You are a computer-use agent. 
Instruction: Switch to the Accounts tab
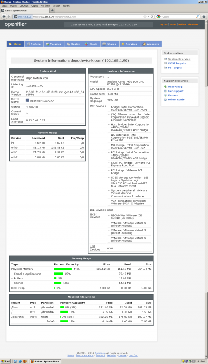point(151,44)
